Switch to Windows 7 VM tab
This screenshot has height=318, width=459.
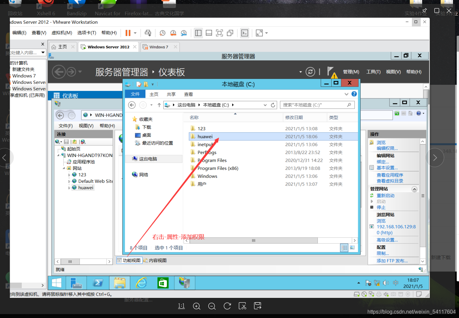159,47
